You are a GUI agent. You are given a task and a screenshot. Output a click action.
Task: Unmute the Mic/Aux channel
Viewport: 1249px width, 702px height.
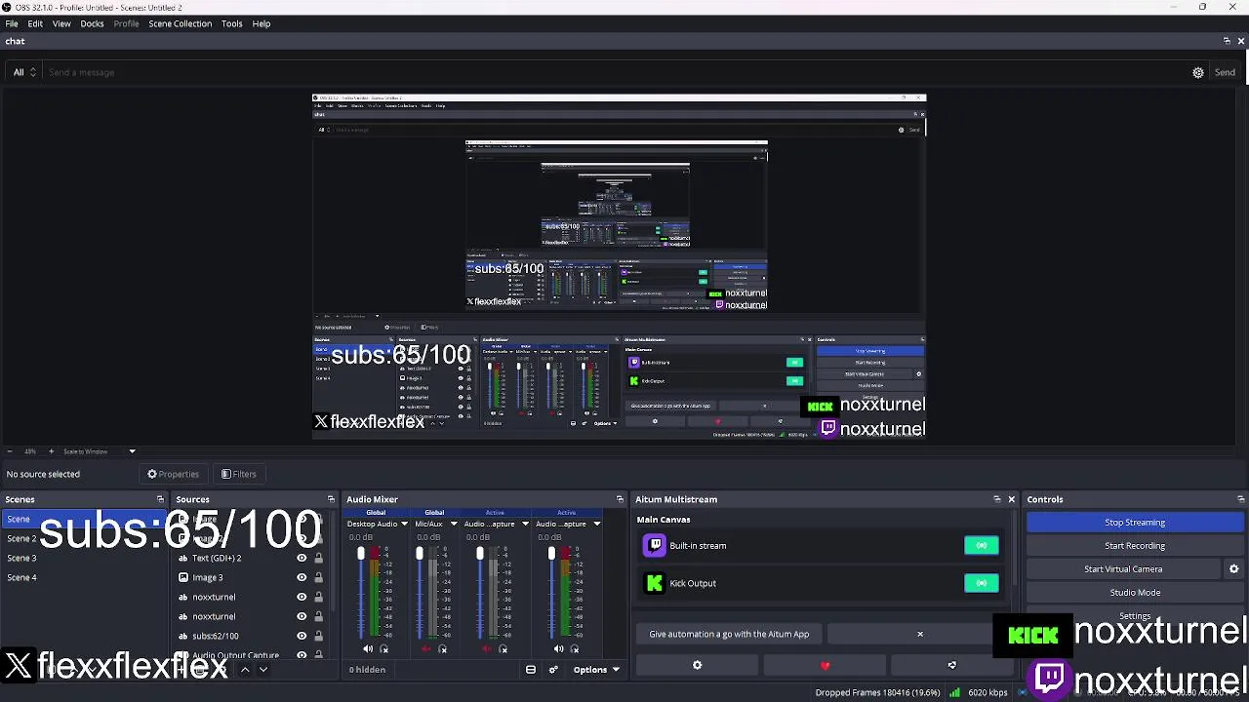tap(425, 649)
